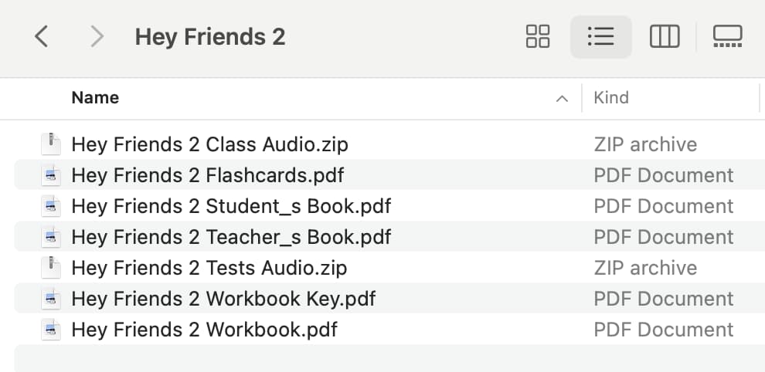Viewport: 765px width, 372px height.
Task: Click the Tests Audio zip file icon
Action: tap(51, 268)
